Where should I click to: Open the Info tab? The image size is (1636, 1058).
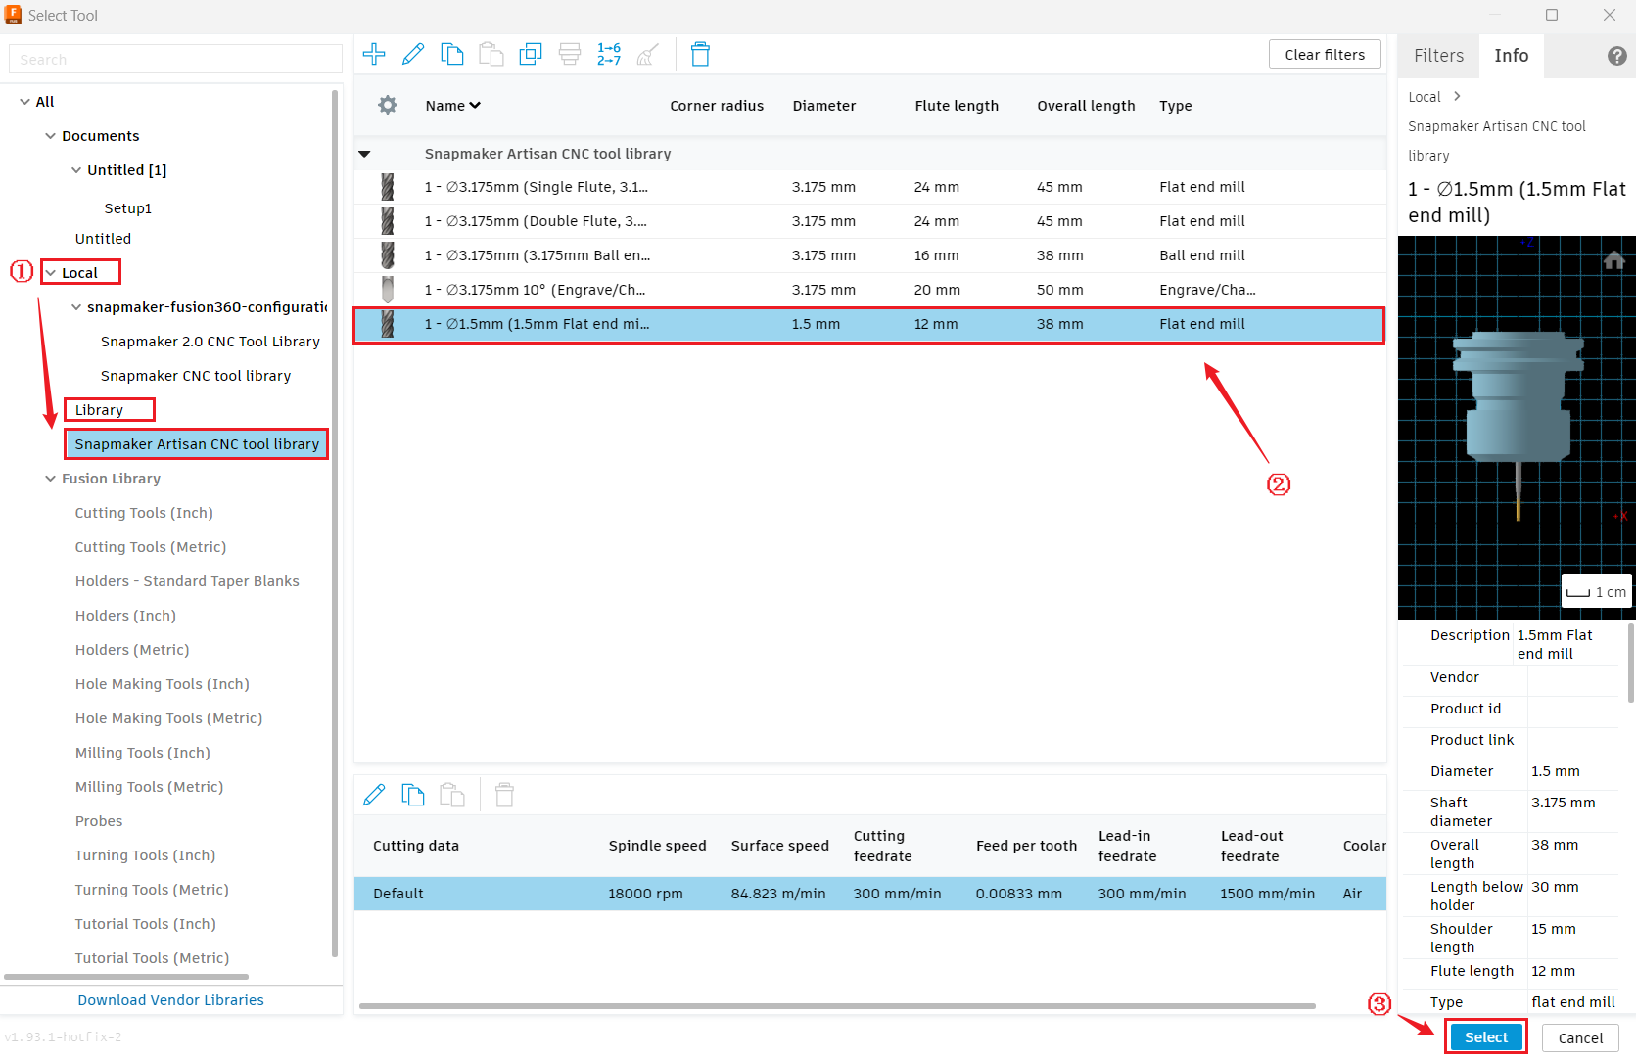coord(1511,56)
